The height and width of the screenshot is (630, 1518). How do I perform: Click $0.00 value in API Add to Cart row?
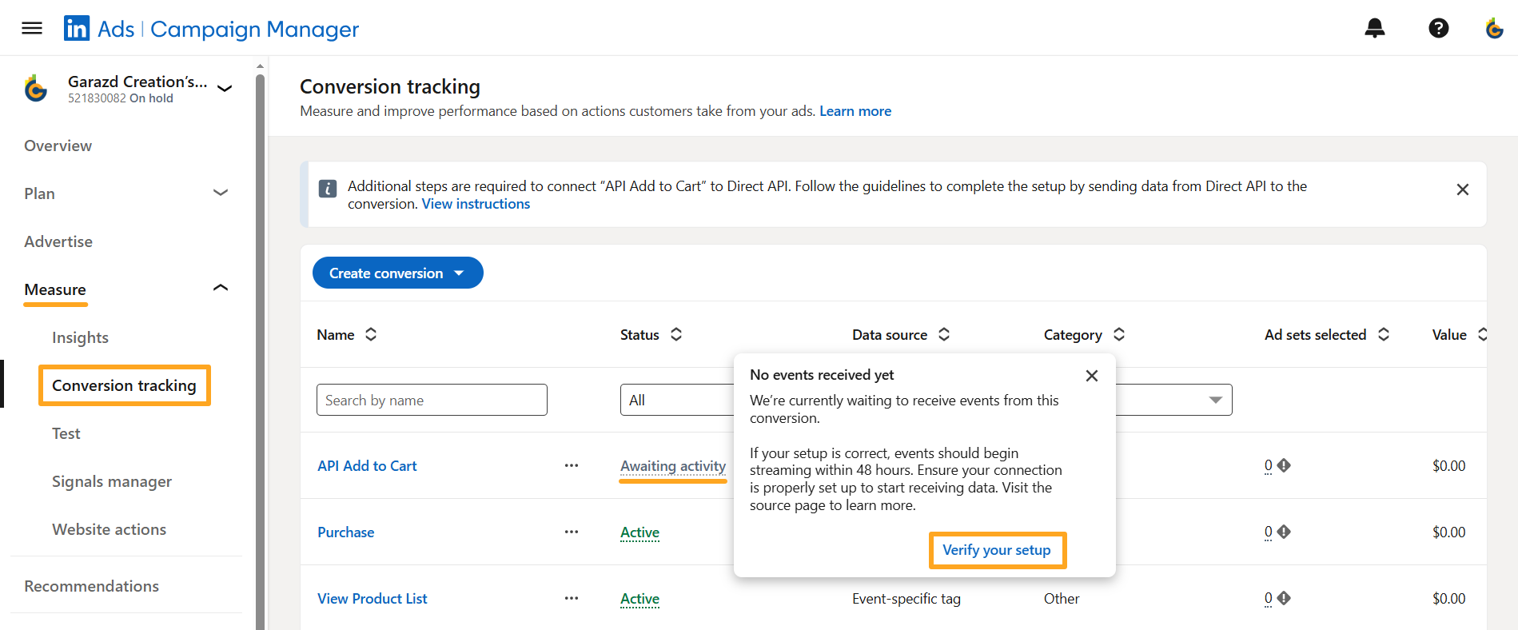click(1448, 465)
